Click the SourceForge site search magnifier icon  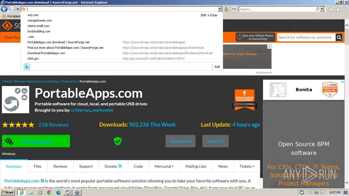coord(339,37)
